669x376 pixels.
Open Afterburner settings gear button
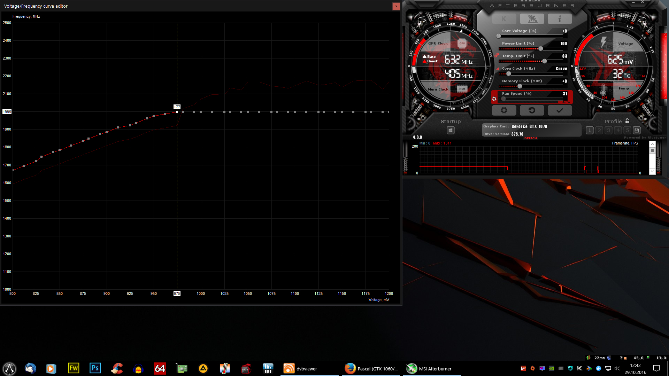pyautogui.click(x=504, y=110)
